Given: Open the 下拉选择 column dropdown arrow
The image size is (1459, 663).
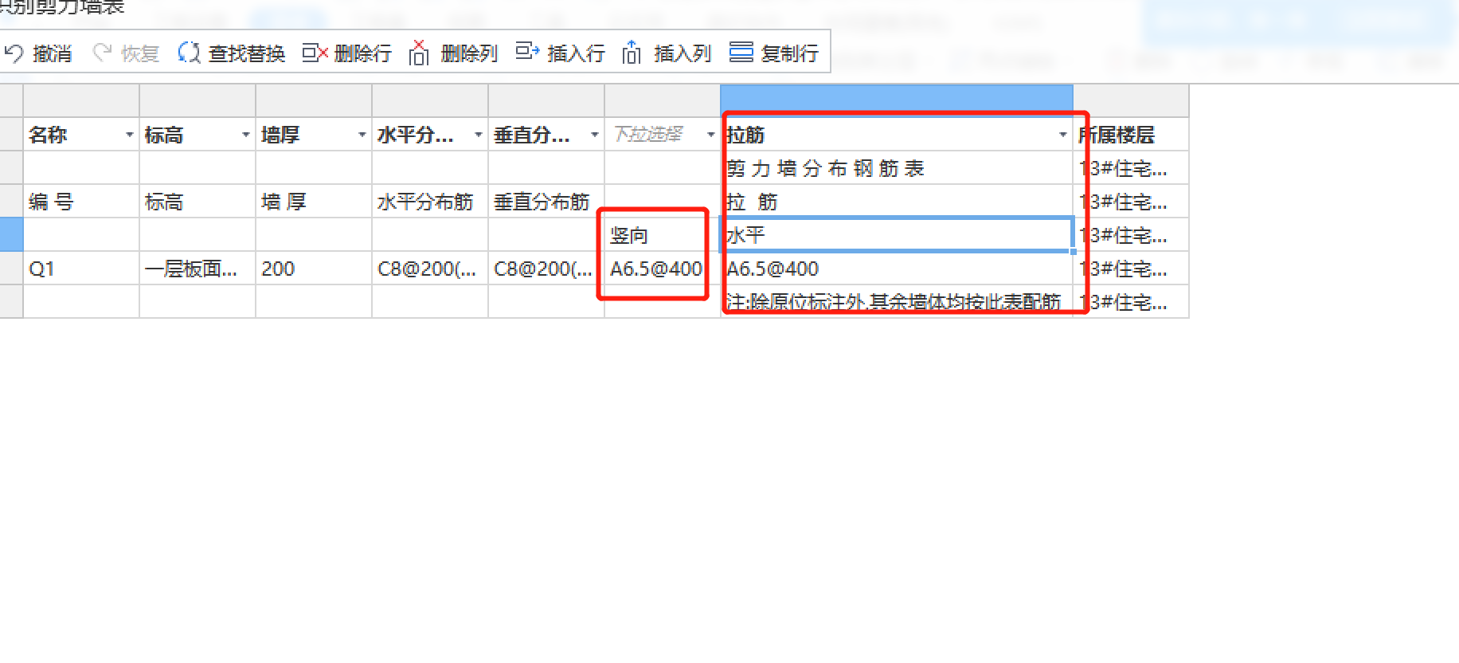Looking at the screenshot, I should click(x=710, y=135).
